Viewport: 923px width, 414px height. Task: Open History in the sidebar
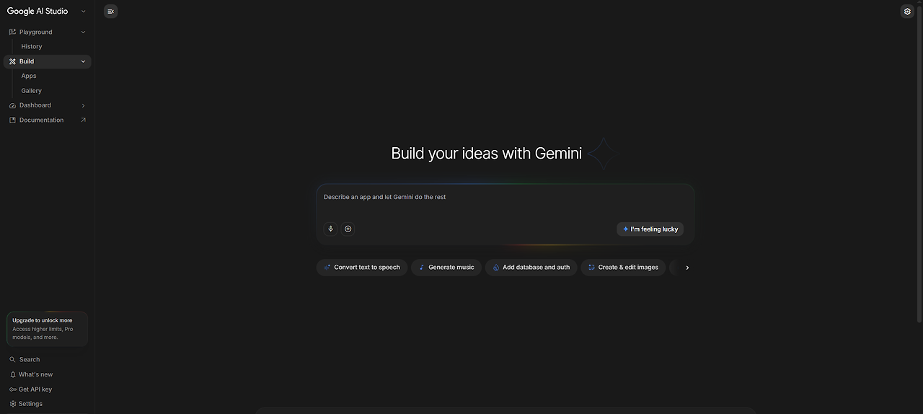pos(32,46)
